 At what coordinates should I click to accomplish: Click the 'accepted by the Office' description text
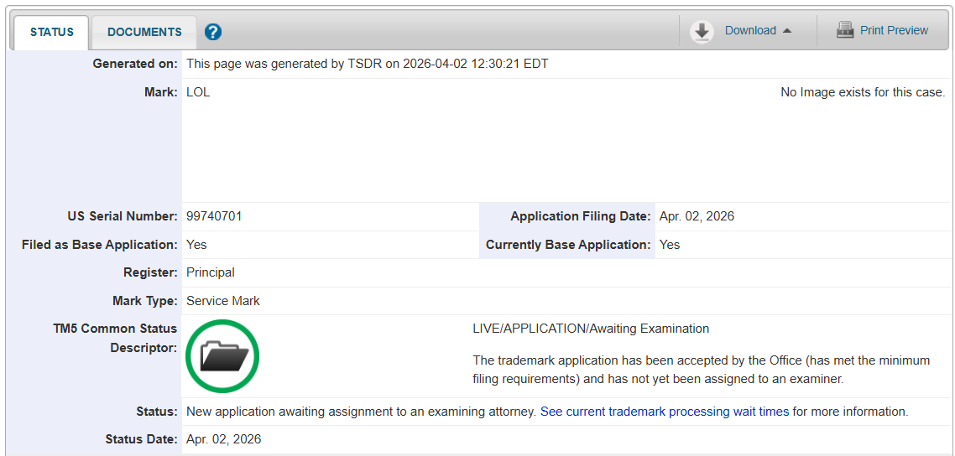(x=701, y=370)
